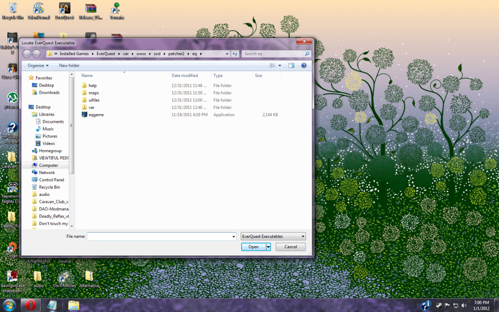Image resolution: width=499 pixels, height=312 pixels.
Task: Select the audio folder on the desktop
Action: [x=38, y=279]
